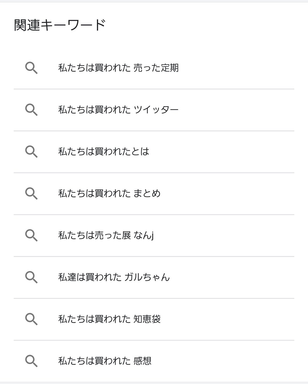The width and height of the screenshot is (308, 384).
Task: Tap magnifier icon beside ガルちゃん suggestion
Action: (31, 277)
